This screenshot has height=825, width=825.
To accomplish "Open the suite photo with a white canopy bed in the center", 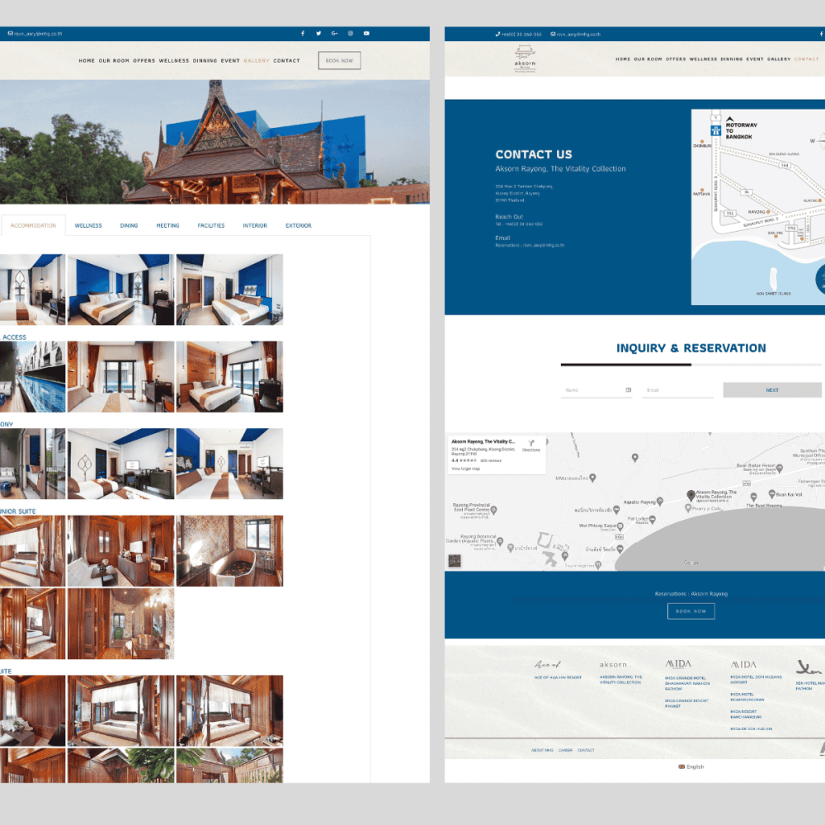I will click(120, 711).
